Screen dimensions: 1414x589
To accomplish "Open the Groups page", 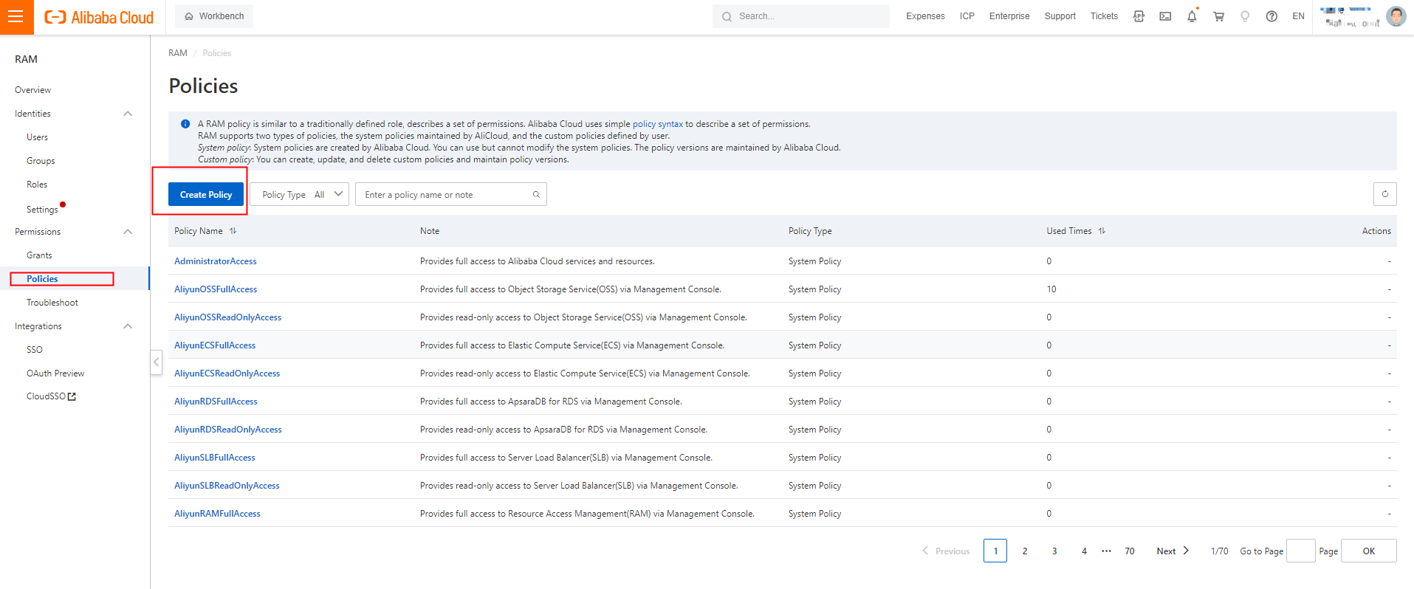I will pyautogui.click(x=41, y=161).
